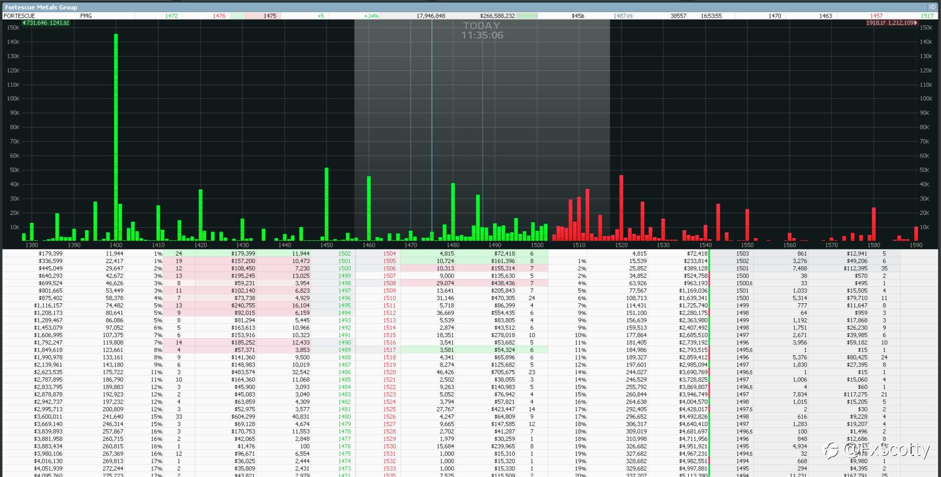Click the $705,675 ask value cell
Image resolution: width=941 pixels, height=477 pixels.
[x=503, y=372]
